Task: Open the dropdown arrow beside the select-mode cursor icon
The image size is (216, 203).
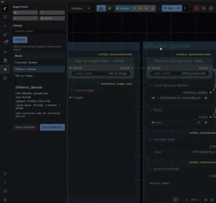Action: click(180, 200)
